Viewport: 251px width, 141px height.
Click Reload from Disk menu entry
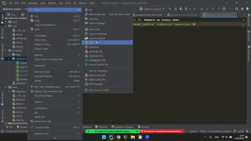click(x=55, y=121)
